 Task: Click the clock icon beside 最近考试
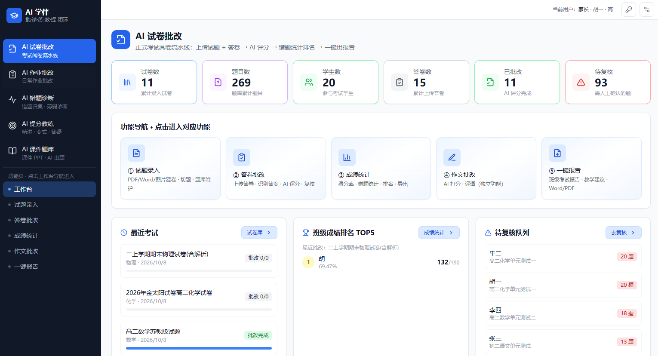click(124, 233)
